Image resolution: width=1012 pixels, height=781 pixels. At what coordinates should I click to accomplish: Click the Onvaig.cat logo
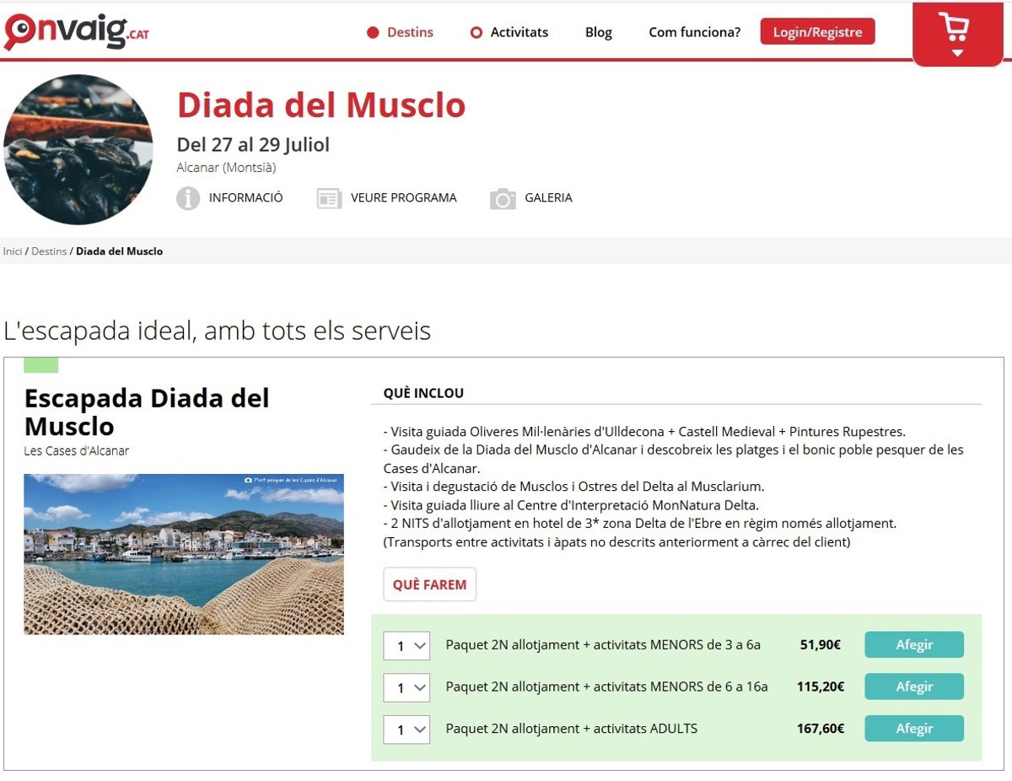[77, 32]
